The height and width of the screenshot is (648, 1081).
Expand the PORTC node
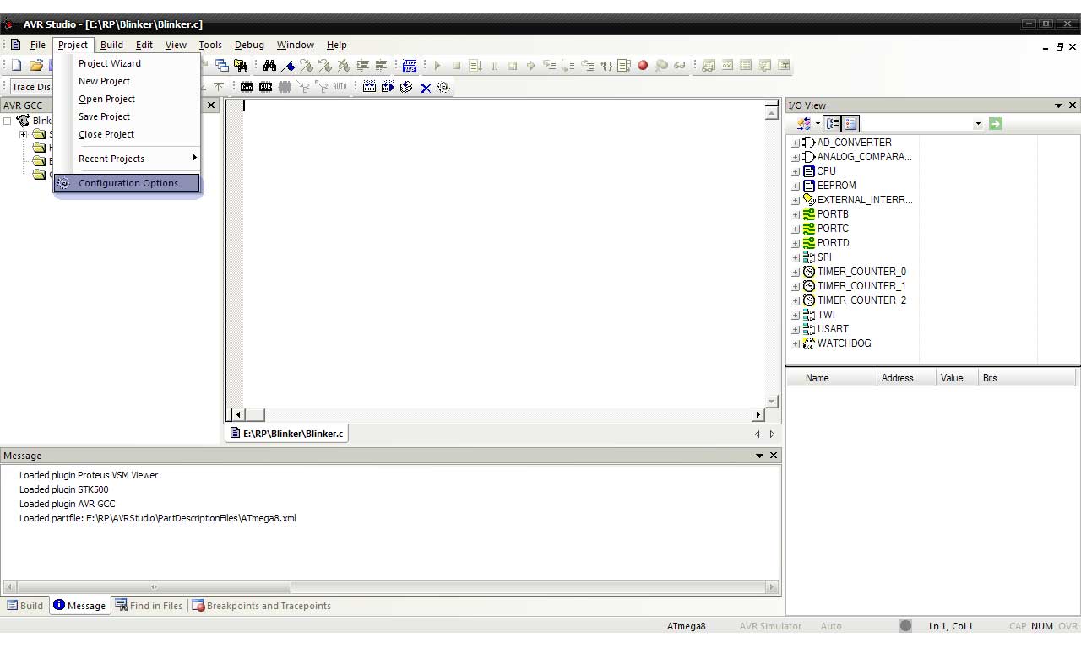point(796,229)
